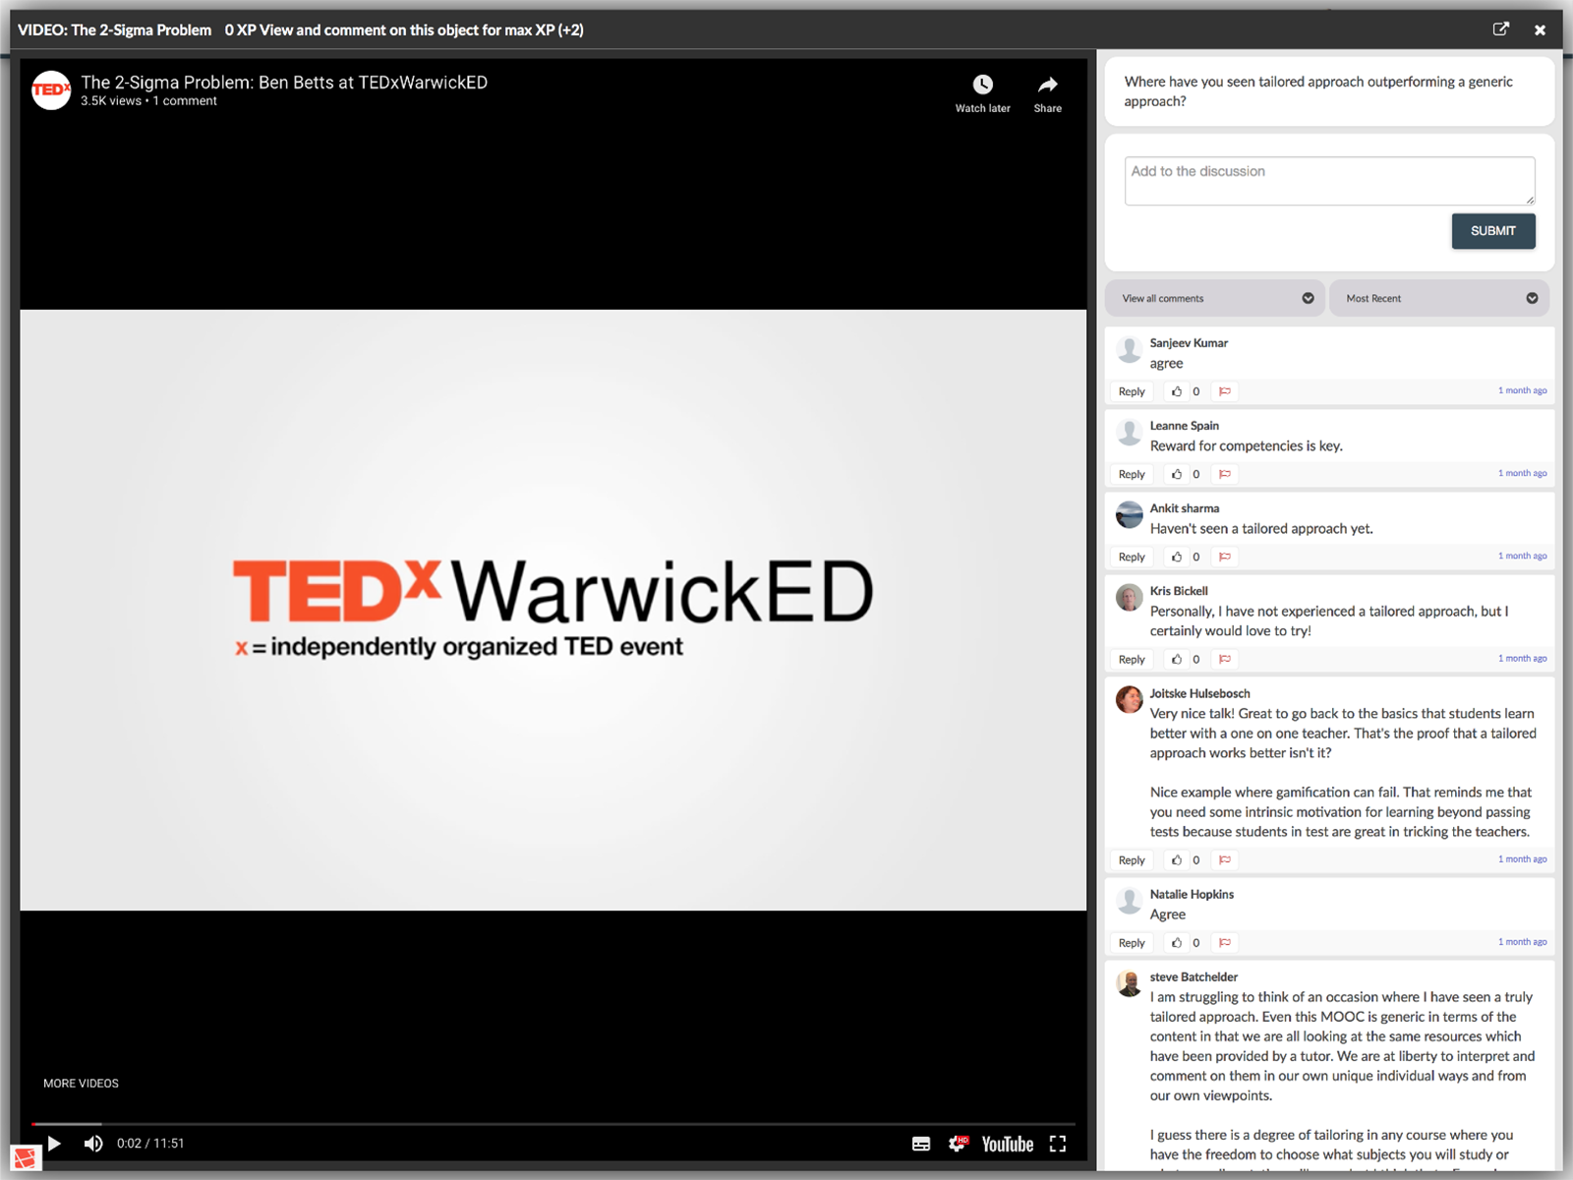1573x1180 pixels.
Task: Enter fullscreen video mode
Action: [1058, 1144]
